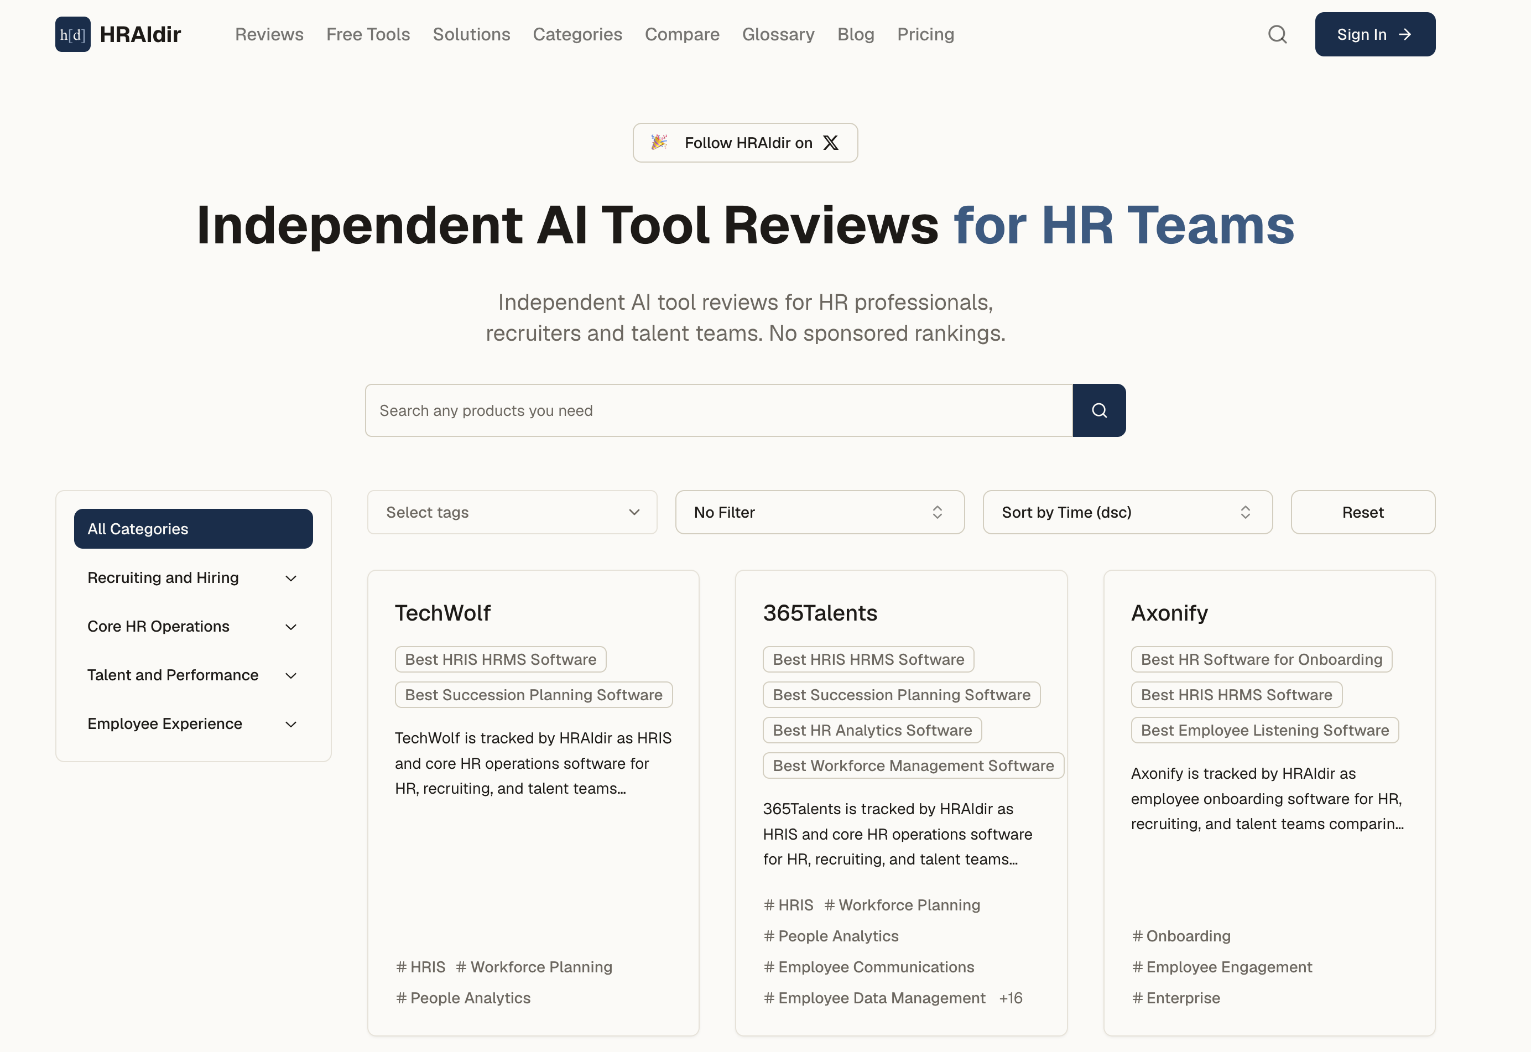The height and width of the screenshot is (1052, 1531).
Task: Click Best Employee Listening Software tag
Action: coord(1265,730)
